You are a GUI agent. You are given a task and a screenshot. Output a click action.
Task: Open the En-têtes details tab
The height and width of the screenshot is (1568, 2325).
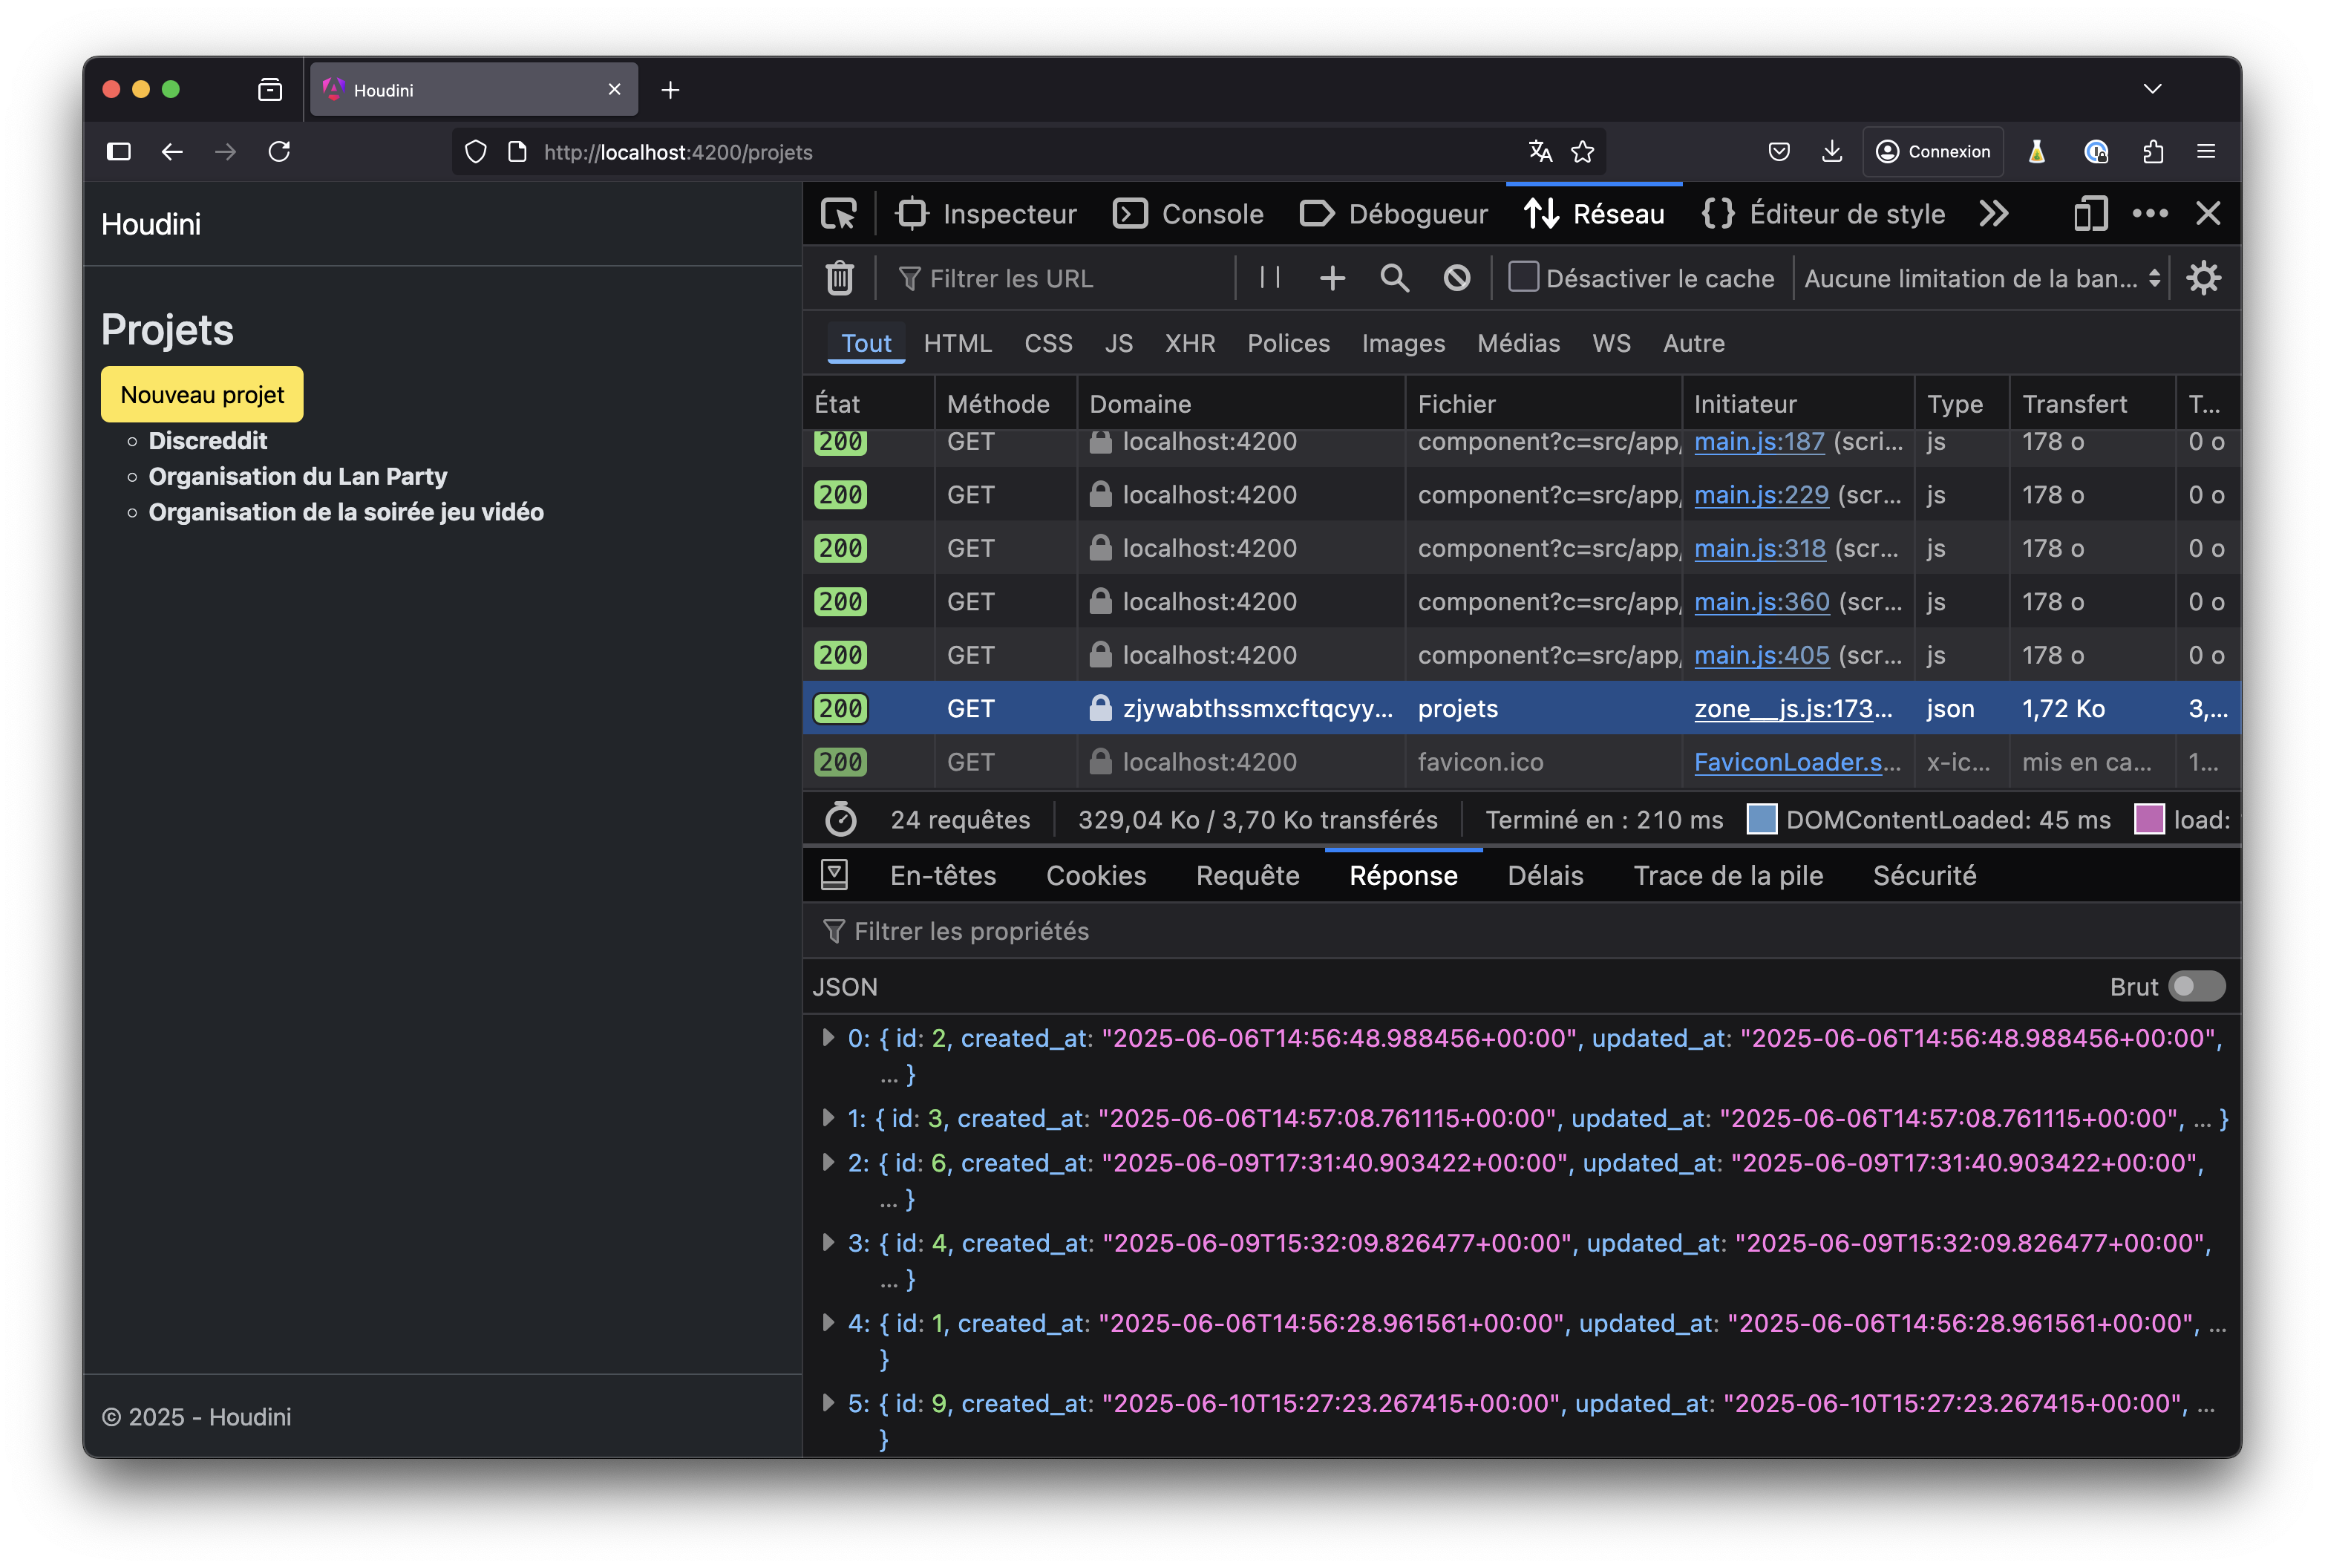click(943, 876)
